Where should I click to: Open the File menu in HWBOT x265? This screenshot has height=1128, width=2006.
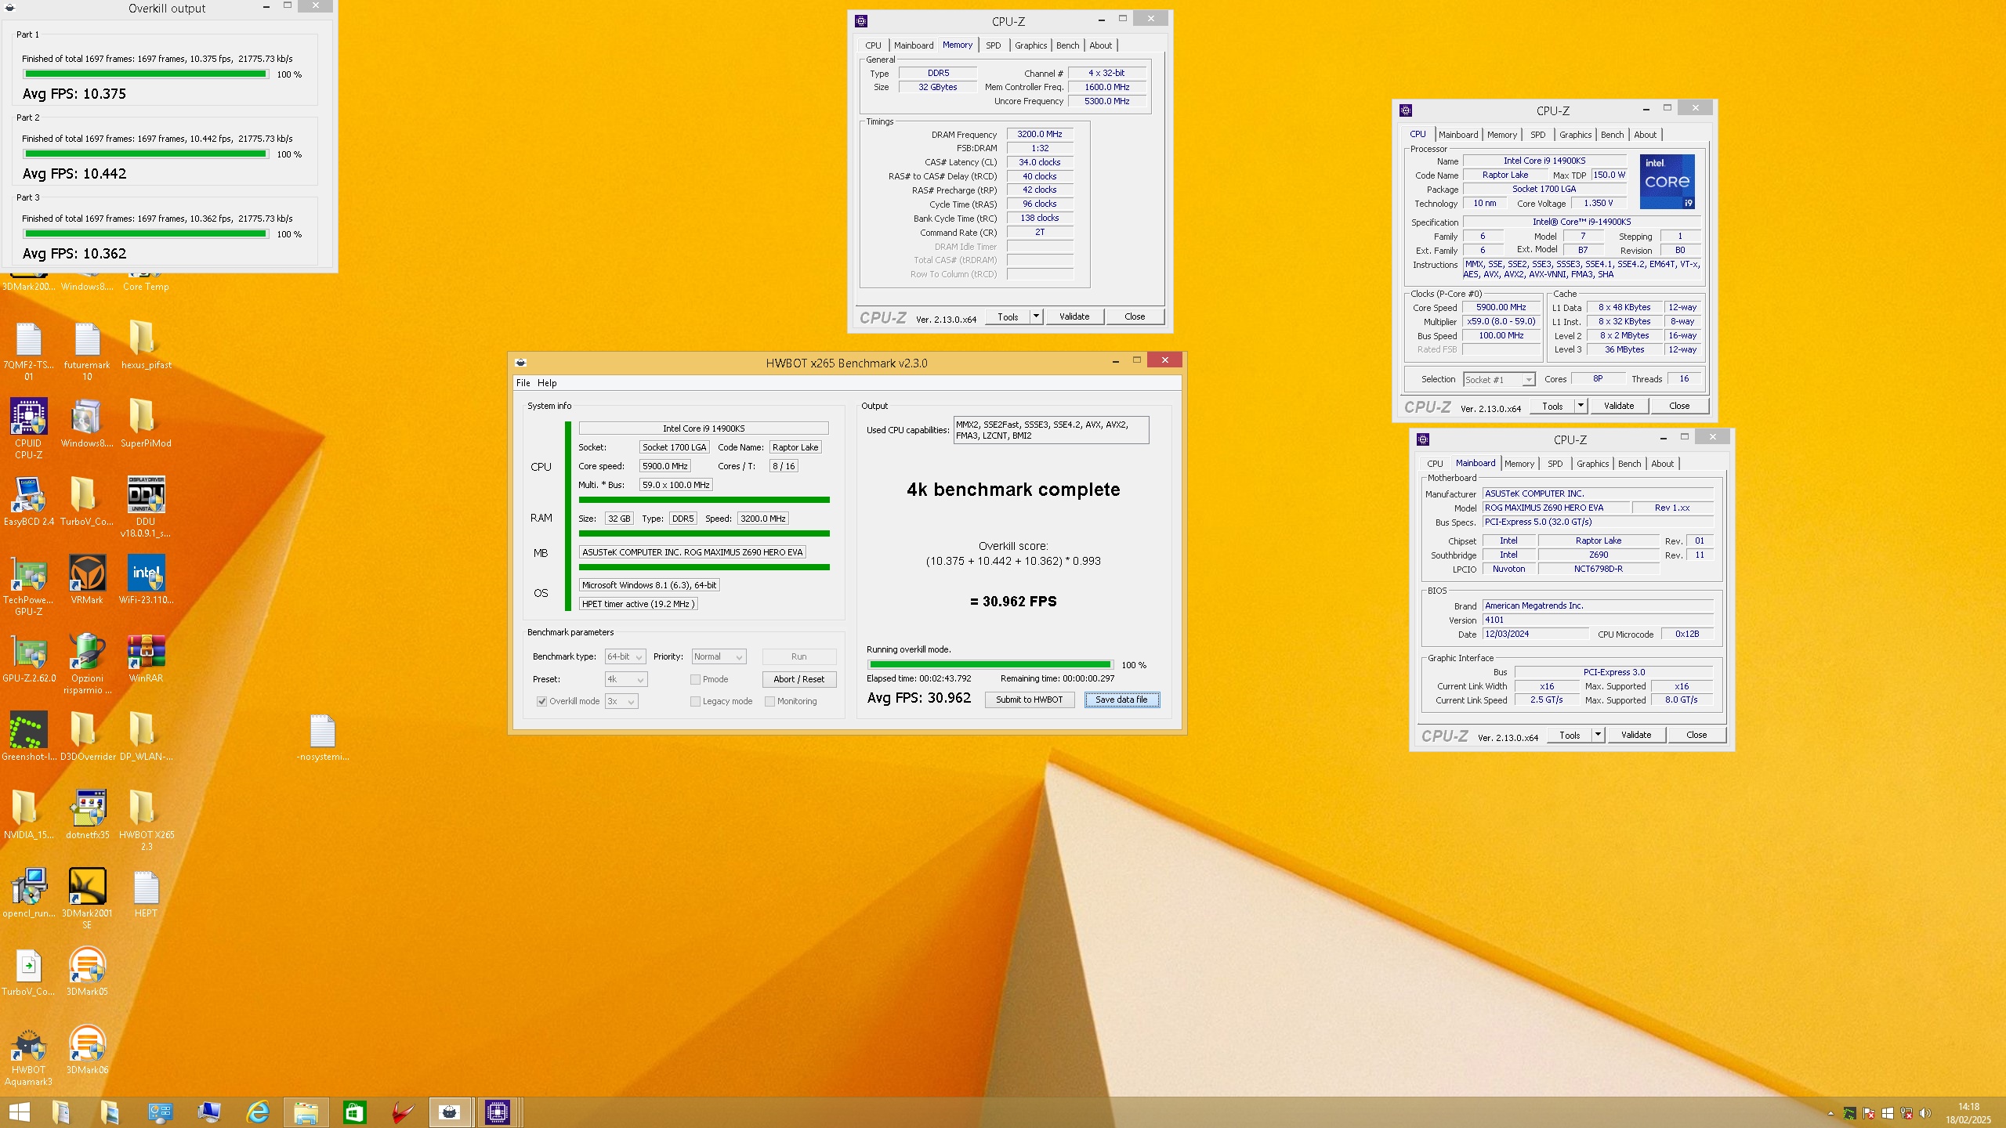click(x=523, y=383)
